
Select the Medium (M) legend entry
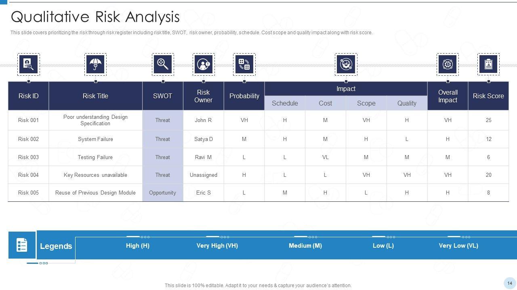[305, 245]
